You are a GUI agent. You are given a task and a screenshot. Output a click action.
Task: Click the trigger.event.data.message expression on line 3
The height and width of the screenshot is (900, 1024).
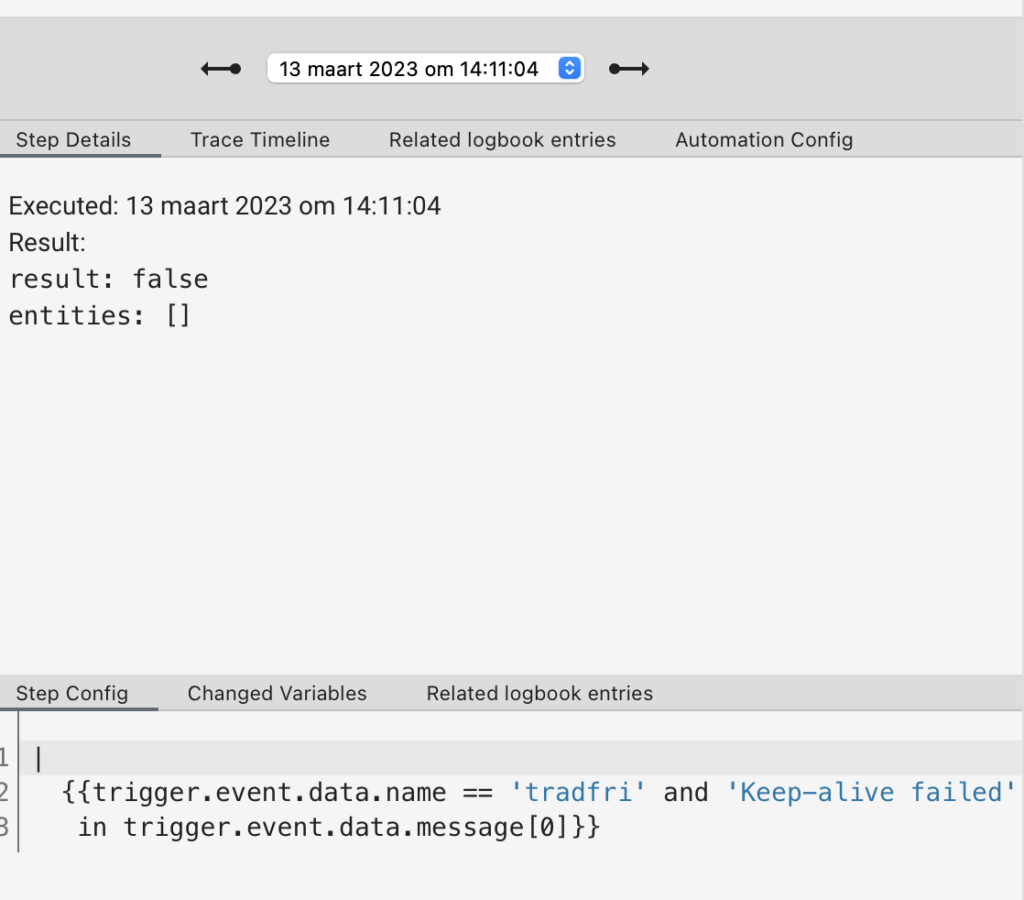[357, 827]
